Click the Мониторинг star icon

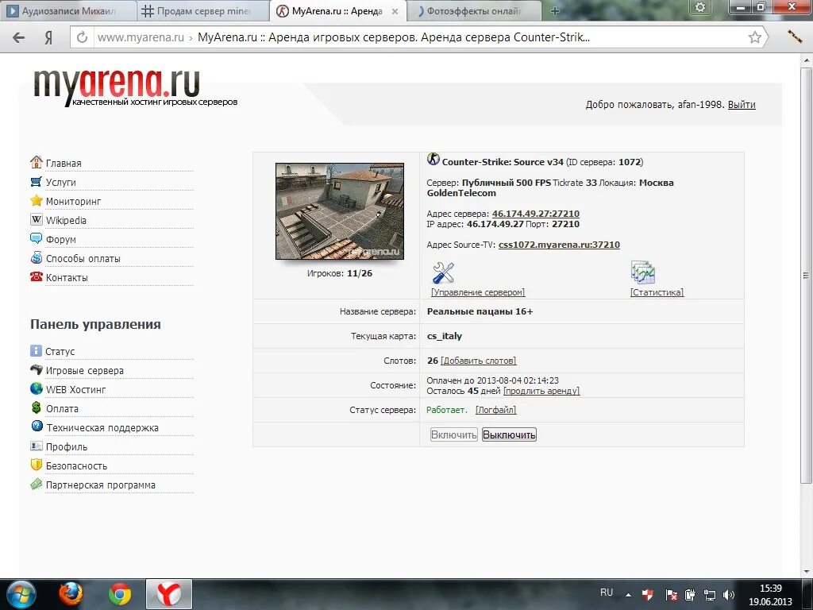37,200
